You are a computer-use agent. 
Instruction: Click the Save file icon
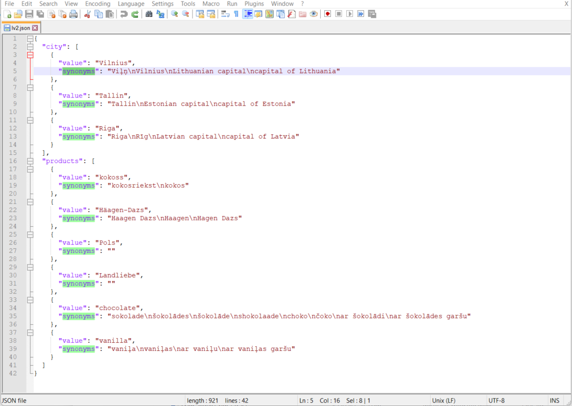click(x=29, y=14)
